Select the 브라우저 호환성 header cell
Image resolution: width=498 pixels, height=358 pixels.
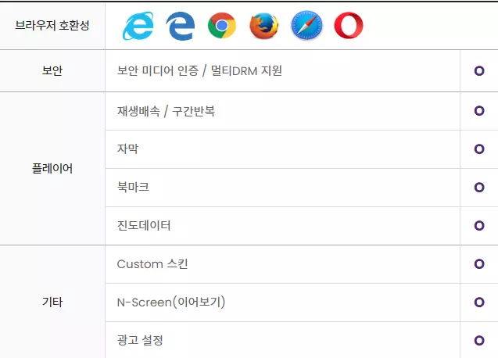click(52, 26)
